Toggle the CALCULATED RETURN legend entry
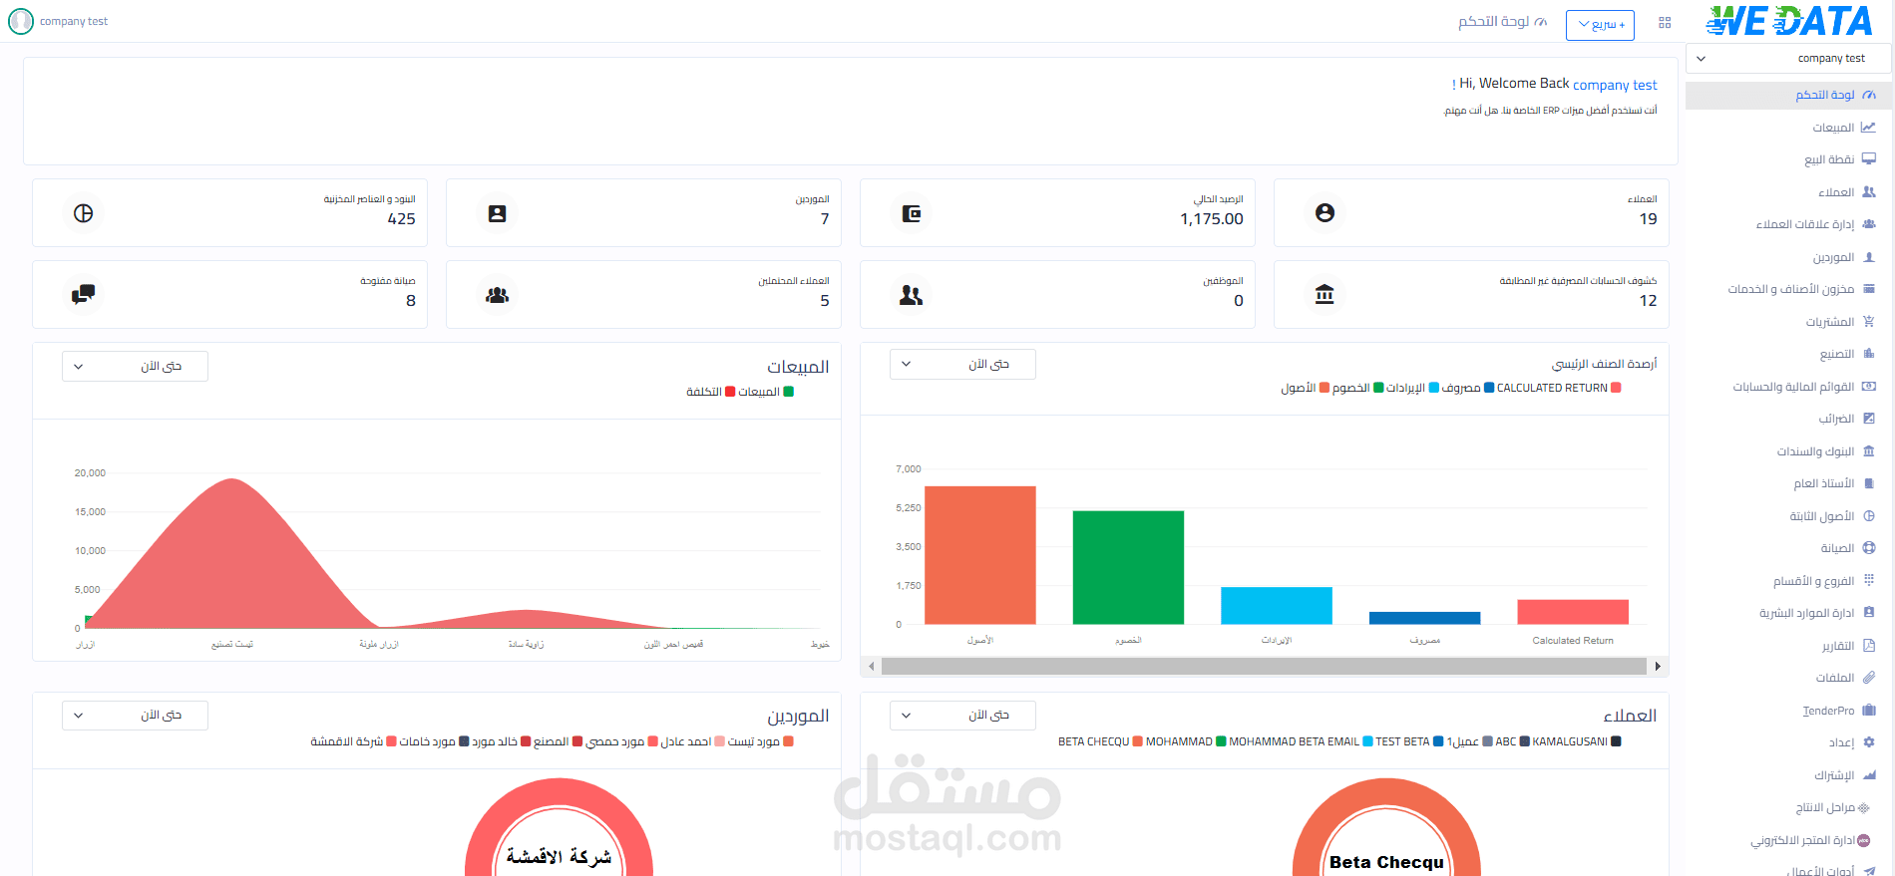The image size is (1895, 876). click(1559, 388)
